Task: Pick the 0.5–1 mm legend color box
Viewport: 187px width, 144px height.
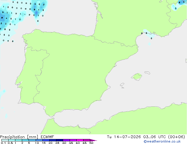Action: tap(12, 140)
